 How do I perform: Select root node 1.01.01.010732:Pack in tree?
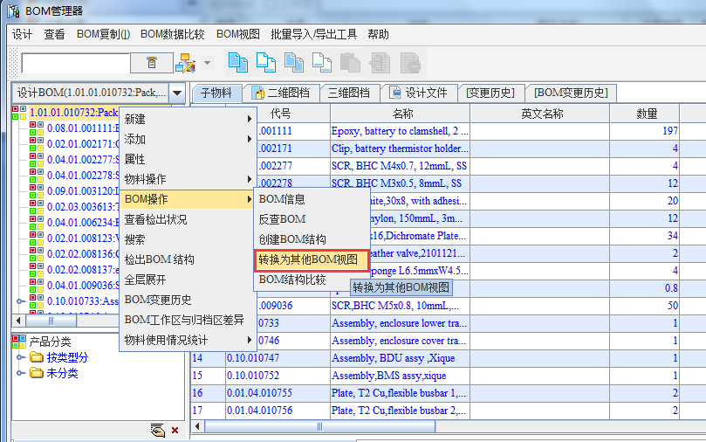point(73,112)
